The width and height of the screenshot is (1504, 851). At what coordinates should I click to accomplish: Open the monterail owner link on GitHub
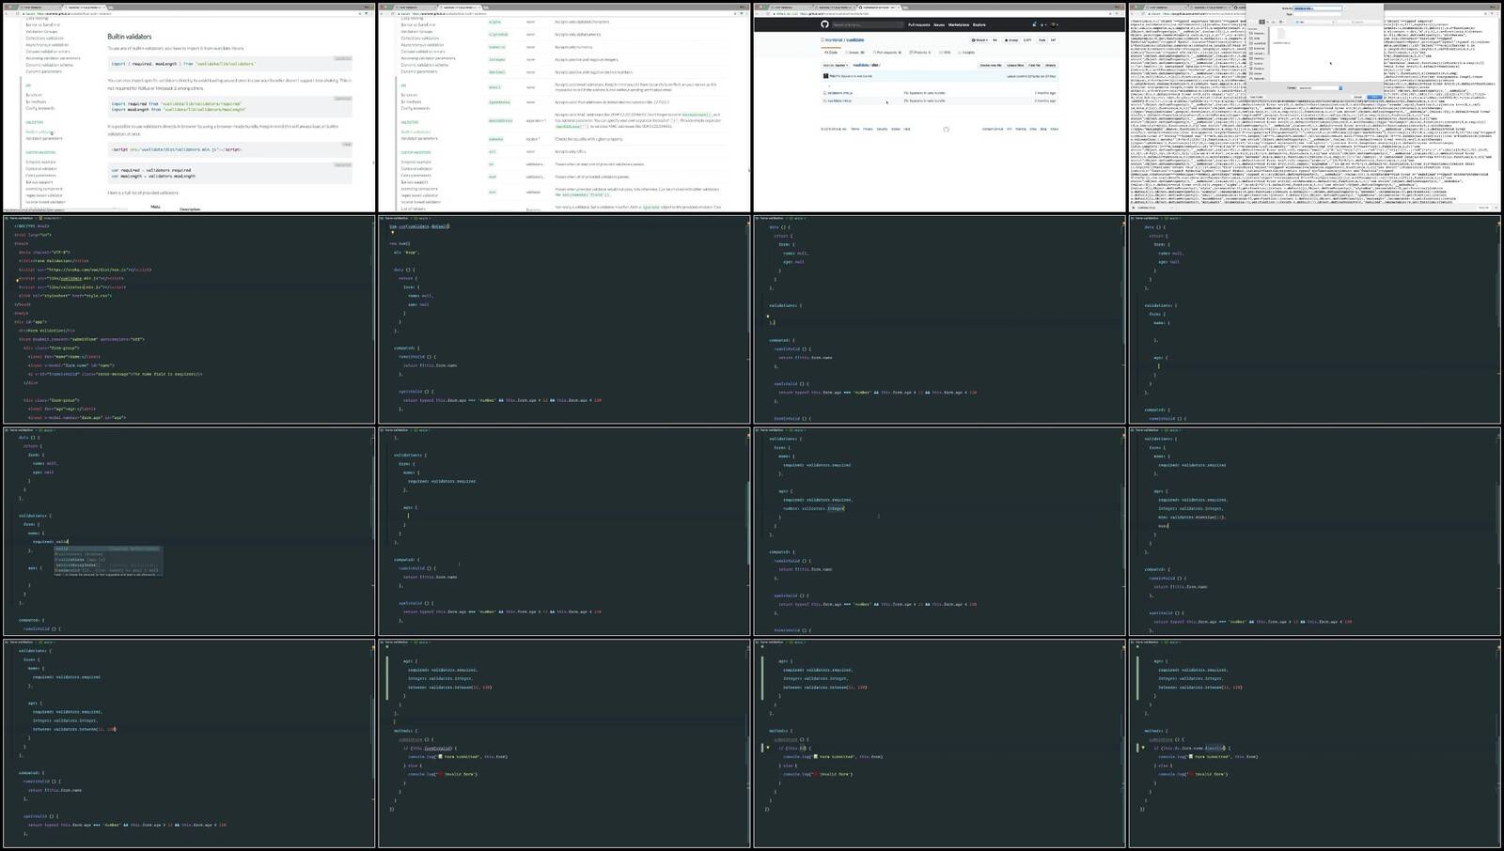[x=834, y=40]
